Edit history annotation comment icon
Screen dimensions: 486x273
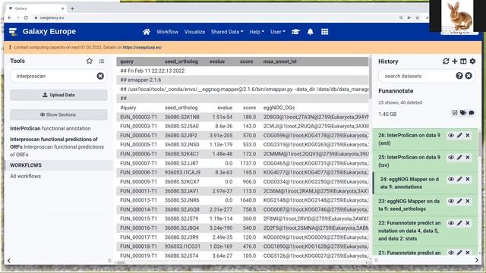[472, 113]
